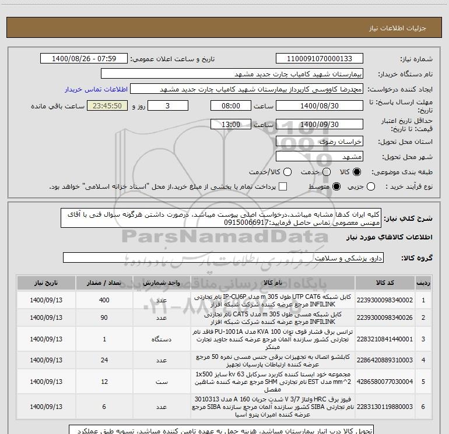
Task: Click the price validity time 13:00
Action: tap(231, 124)
